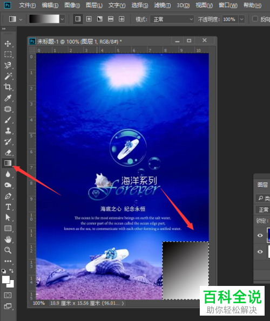Expand the status bar info arrow
Screen dimensions: 270x321
[123, 303]
